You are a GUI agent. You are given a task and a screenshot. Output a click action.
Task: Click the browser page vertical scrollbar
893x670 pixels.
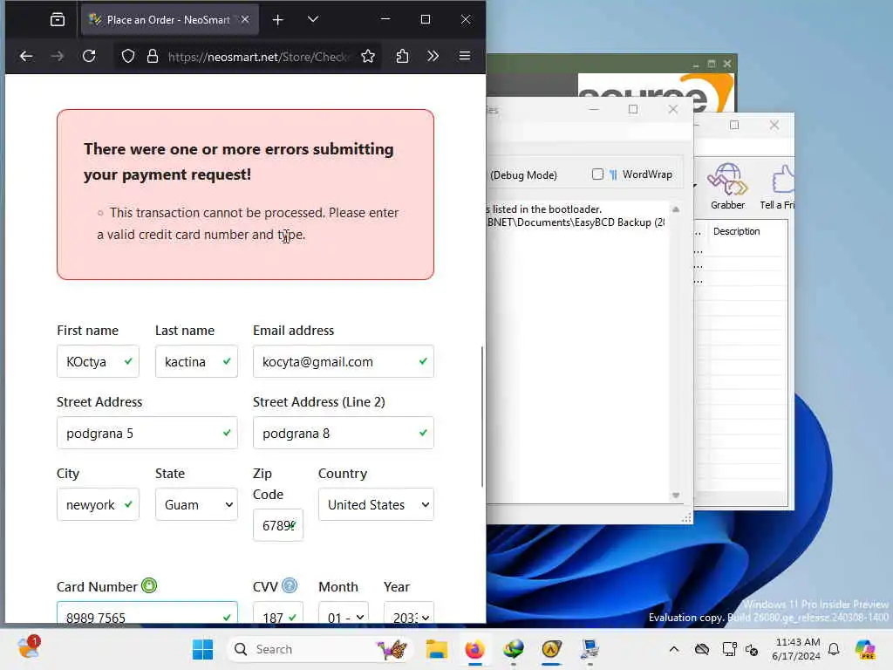coord(482,416)
